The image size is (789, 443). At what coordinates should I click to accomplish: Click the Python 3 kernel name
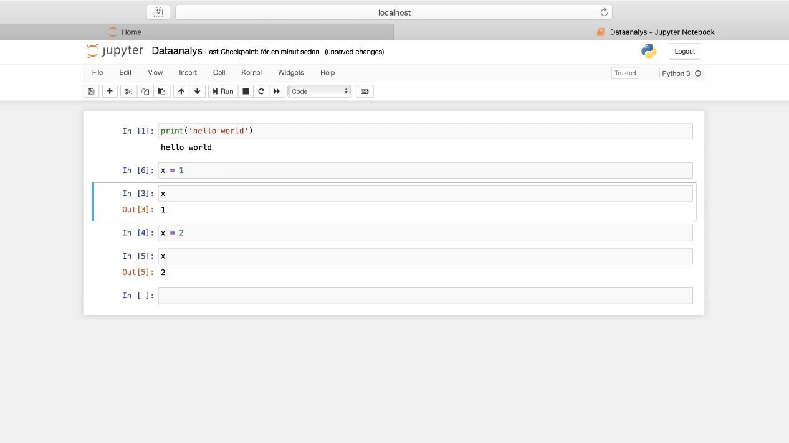(x=676, y=73)
